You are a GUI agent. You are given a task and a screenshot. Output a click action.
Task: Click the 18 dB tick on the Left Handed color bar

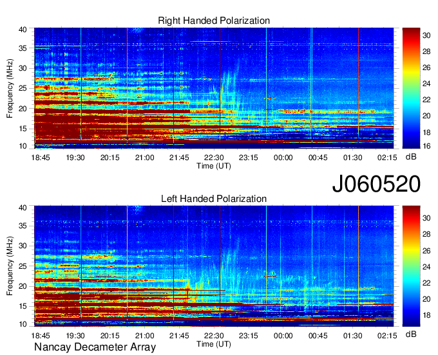pos(426,315)
